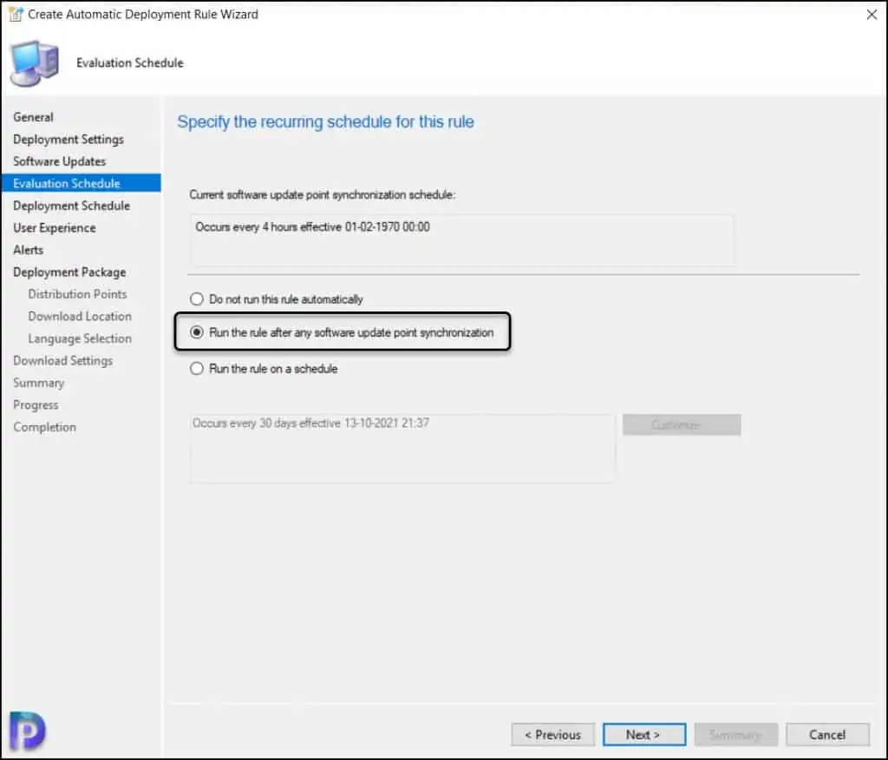
Task: Choose 'Run the rule on a schedule'
Action: tap(197, 369)
